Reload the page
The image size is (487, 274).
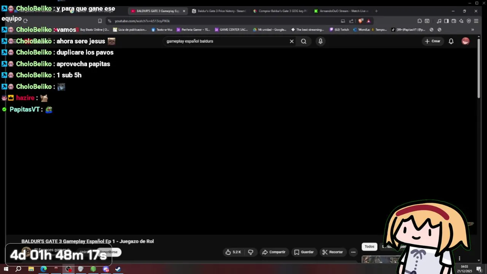click(25, 21)
